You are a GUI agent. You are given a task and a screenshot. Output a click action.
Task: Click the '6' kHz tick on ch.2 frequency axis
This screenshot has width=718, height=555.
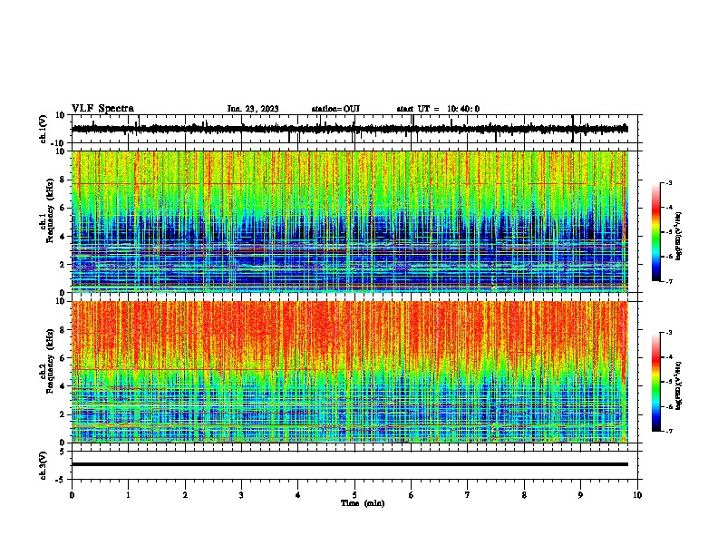[x=63, y=358]
